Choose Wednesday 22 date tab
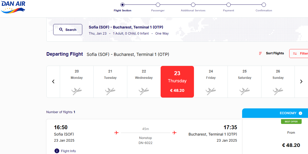 pos(144,82)
